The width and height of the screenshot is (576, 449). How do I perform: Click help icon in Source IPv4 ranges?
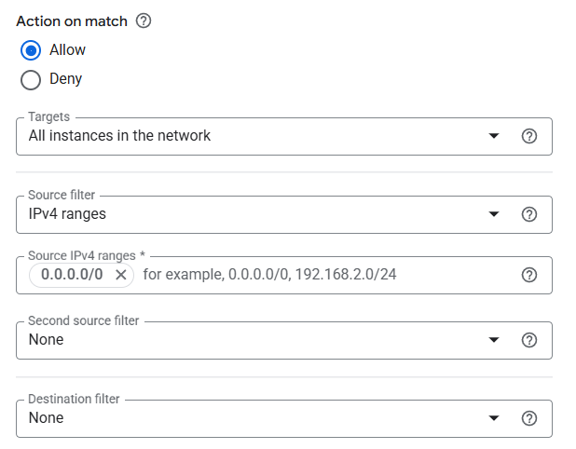529,275
